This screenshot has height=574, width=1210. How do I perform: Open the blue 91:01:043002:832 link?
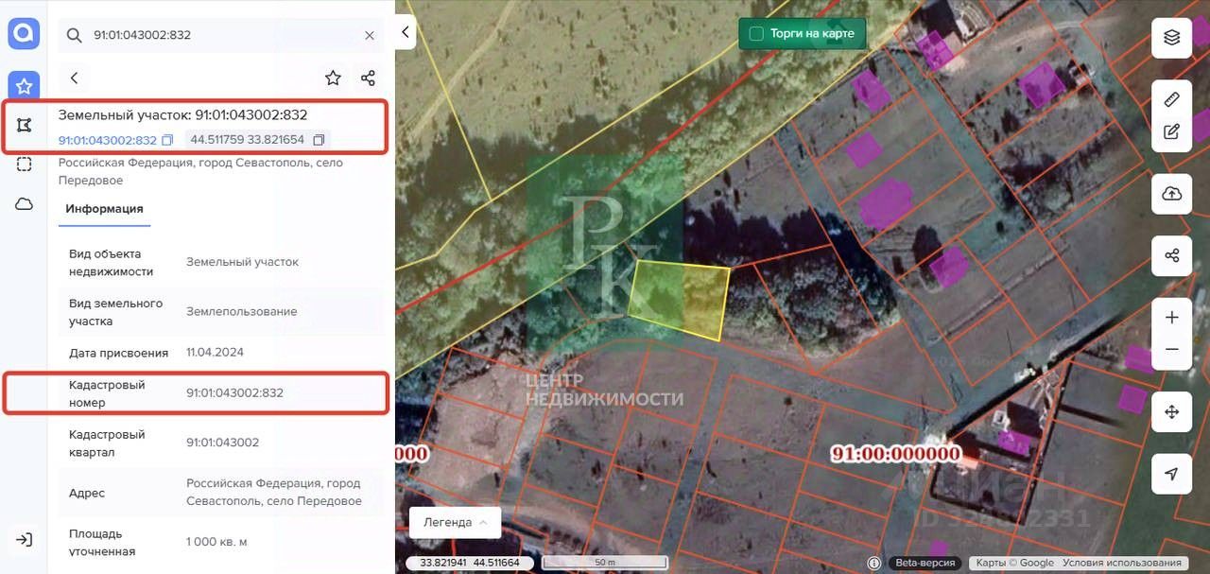tap(107, 140)
